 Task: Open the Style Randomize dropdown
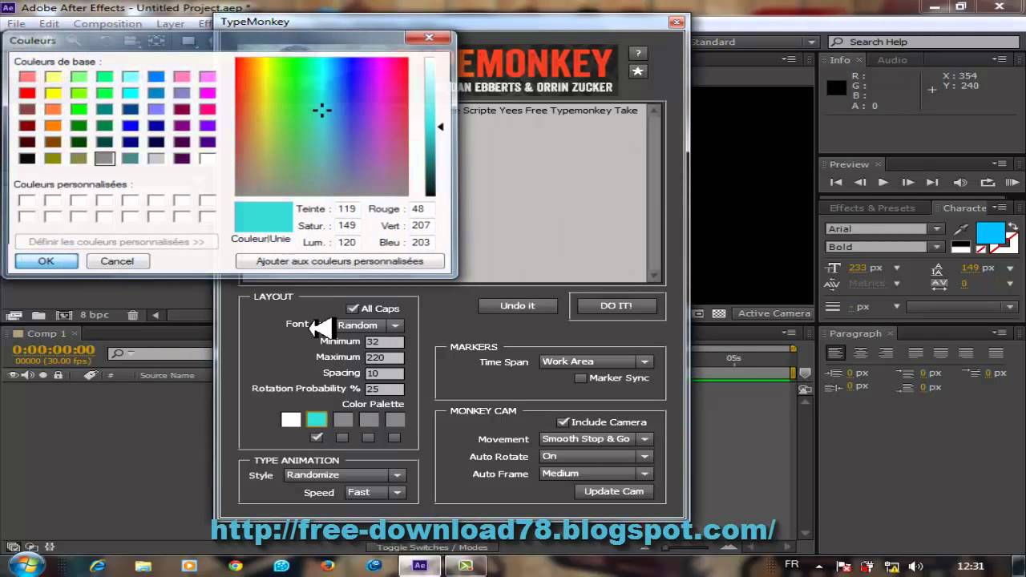tap(345, 475)
